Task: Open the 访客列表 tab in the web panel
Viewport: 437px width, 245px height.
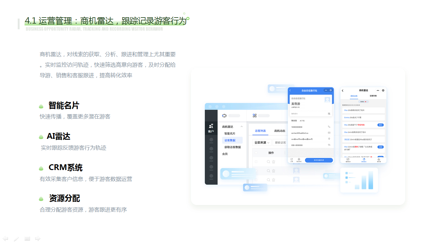Action: tap(260, 131)
